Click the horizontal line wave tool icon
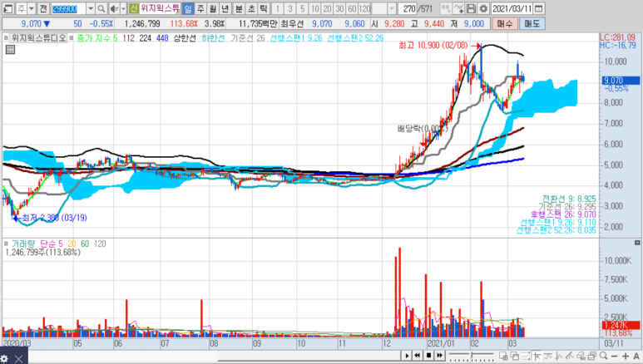This screenshot has width=643, height=364. pos(548,356)
